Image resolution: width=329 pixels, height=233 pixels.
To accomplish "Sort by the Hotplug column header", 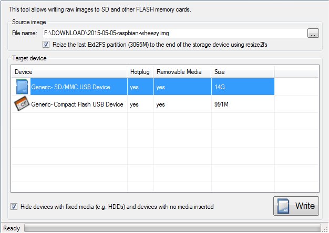I will [x=139, y=71].
